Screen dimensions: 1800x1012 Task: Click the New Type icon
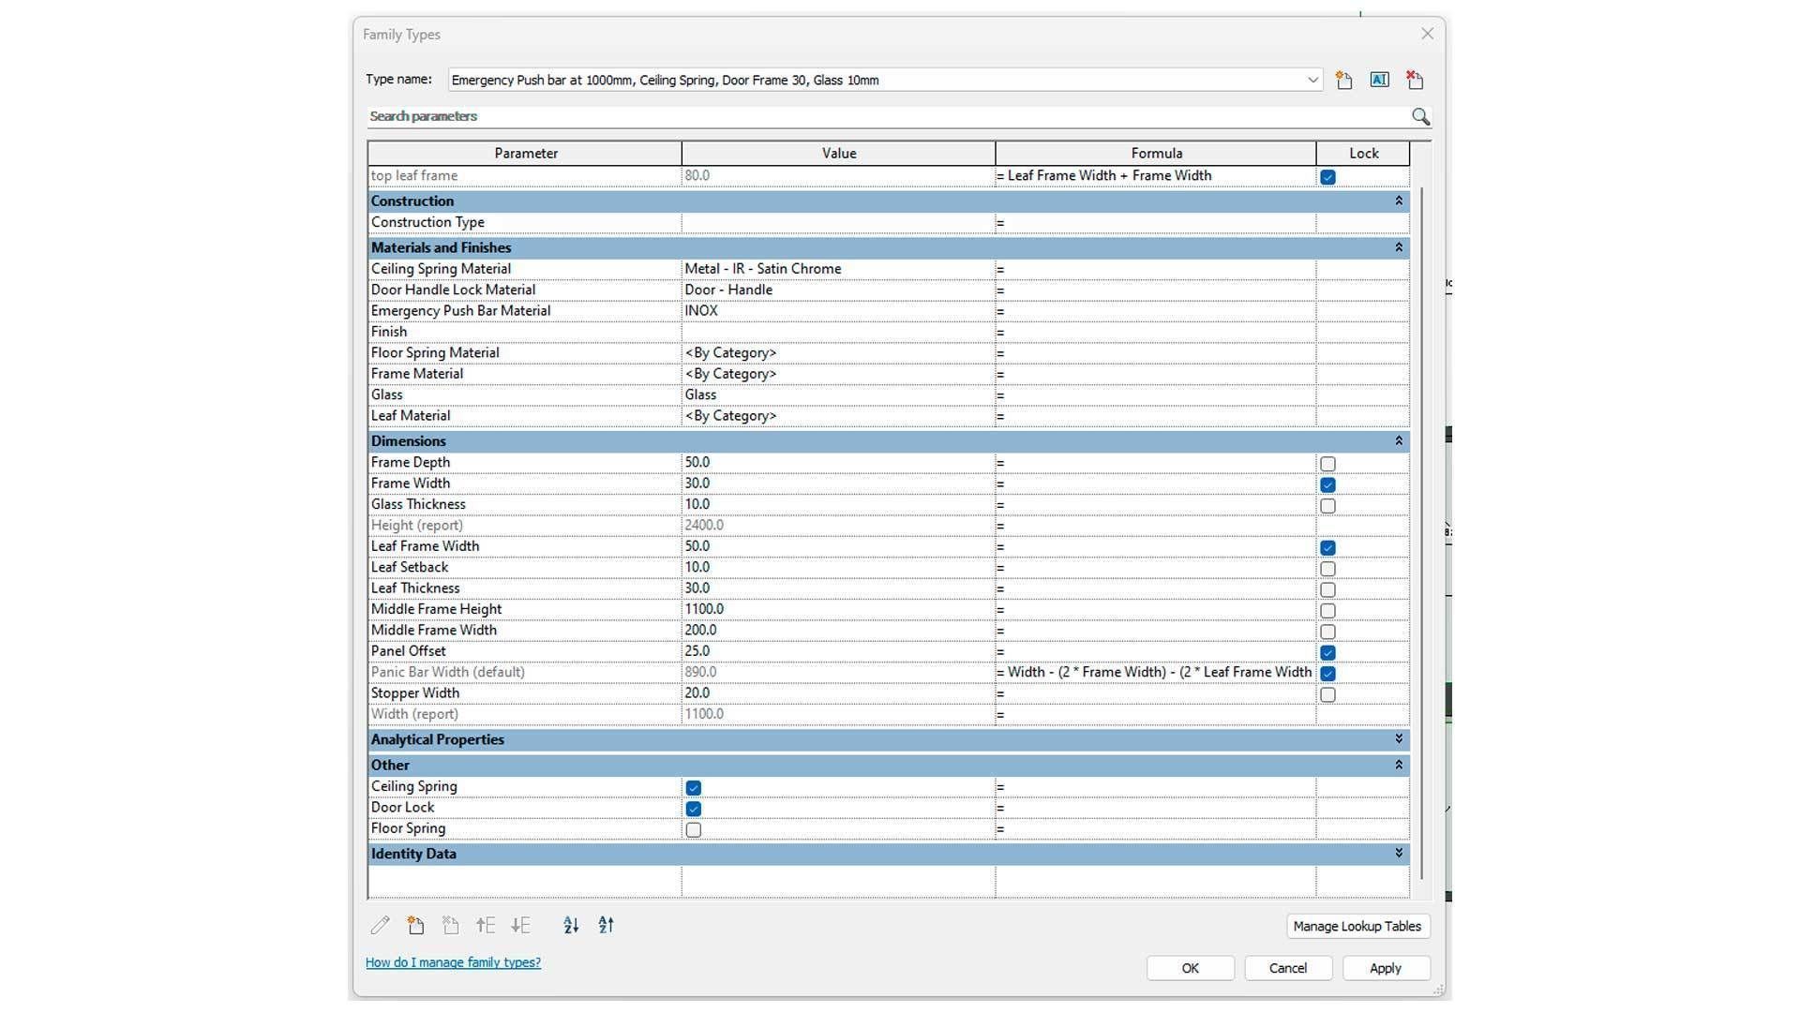pos(1343,81)
